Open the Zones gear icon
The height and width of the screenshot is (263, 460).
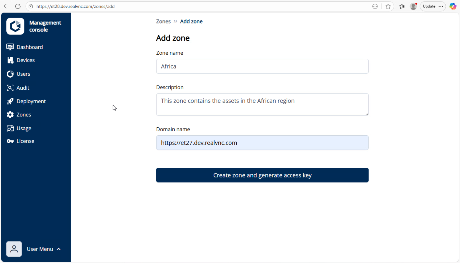coord(10,114)
